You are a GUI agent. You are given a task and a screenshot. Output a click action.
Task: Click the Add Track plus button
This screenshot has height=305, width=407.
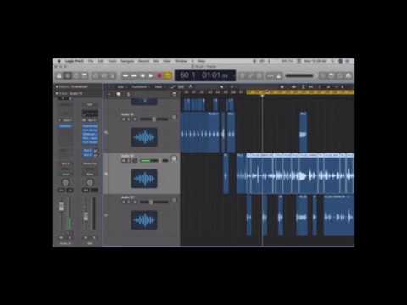tap(109, 94)
